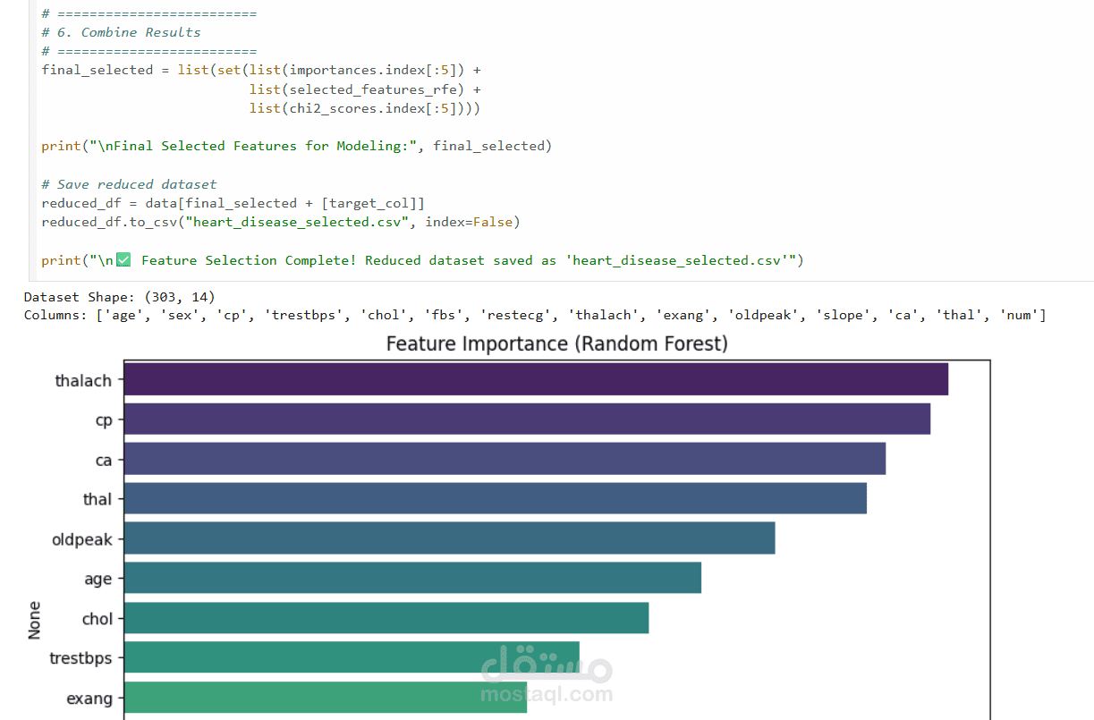Click the age bar in the chart
Image resolution: width=1094 pixels, height=720 pixels.
click(411, 578)
